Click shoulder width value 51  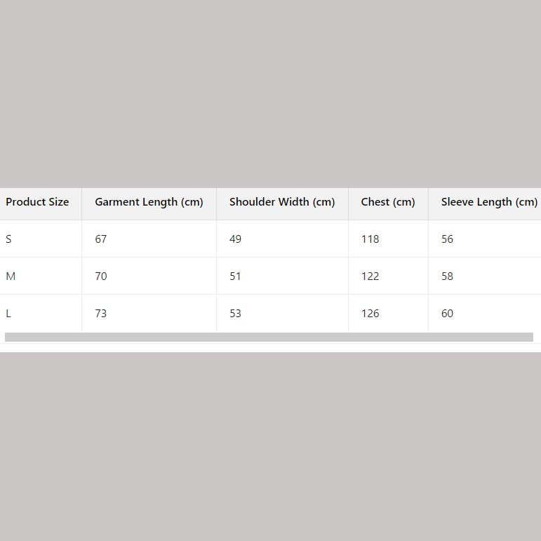tap(235, 276)
